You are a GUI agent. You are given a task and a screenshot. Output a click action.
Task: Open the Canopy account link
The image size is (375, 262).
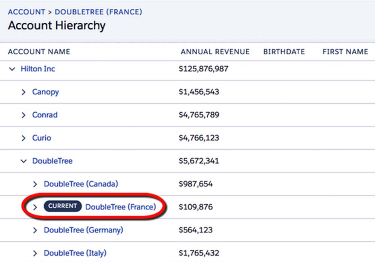[45, 92]
